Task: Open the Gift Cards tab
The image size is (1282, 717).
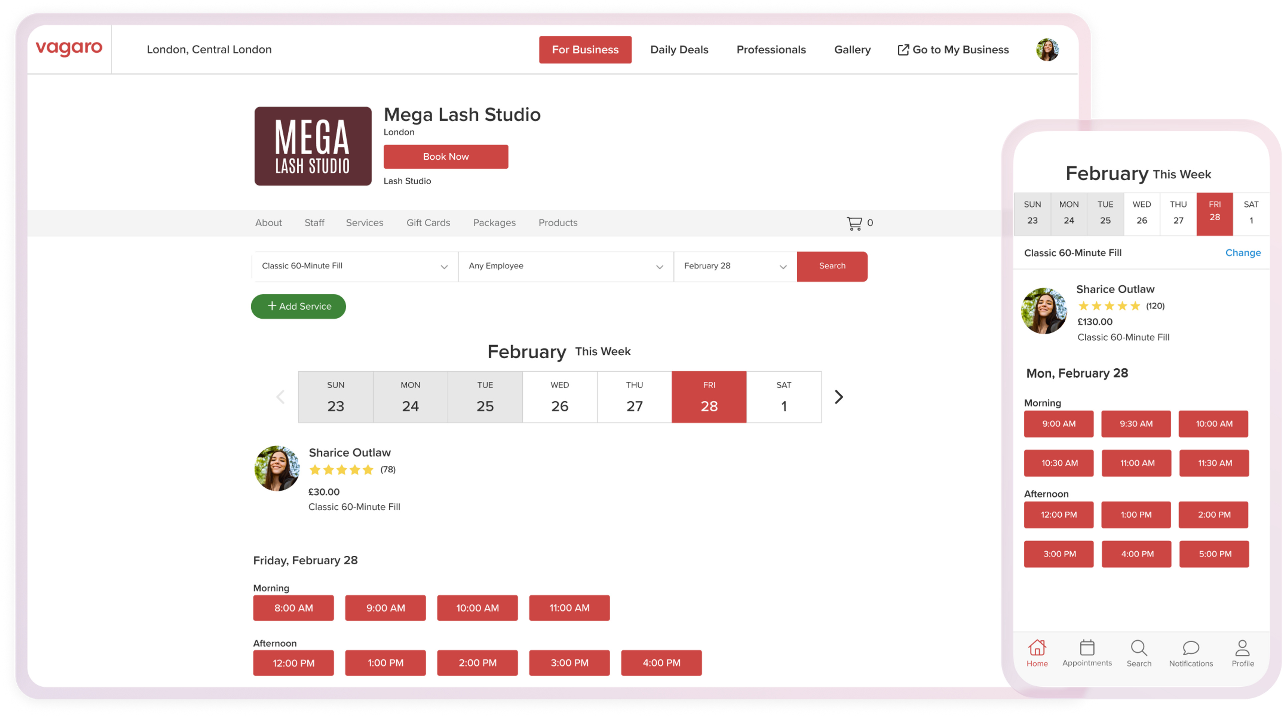Action: [x=428, y=222]
